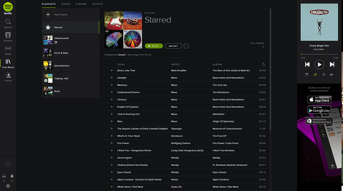This screenshot has width=343, height=191.
Task: Add Knights Of Cydonia via plus icon
Action: coord(111,107)
